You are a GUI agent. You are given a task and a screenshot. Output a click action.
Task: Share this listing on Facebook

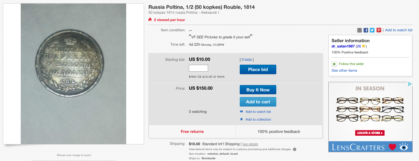pyautogui.click(x=366, y=30)
